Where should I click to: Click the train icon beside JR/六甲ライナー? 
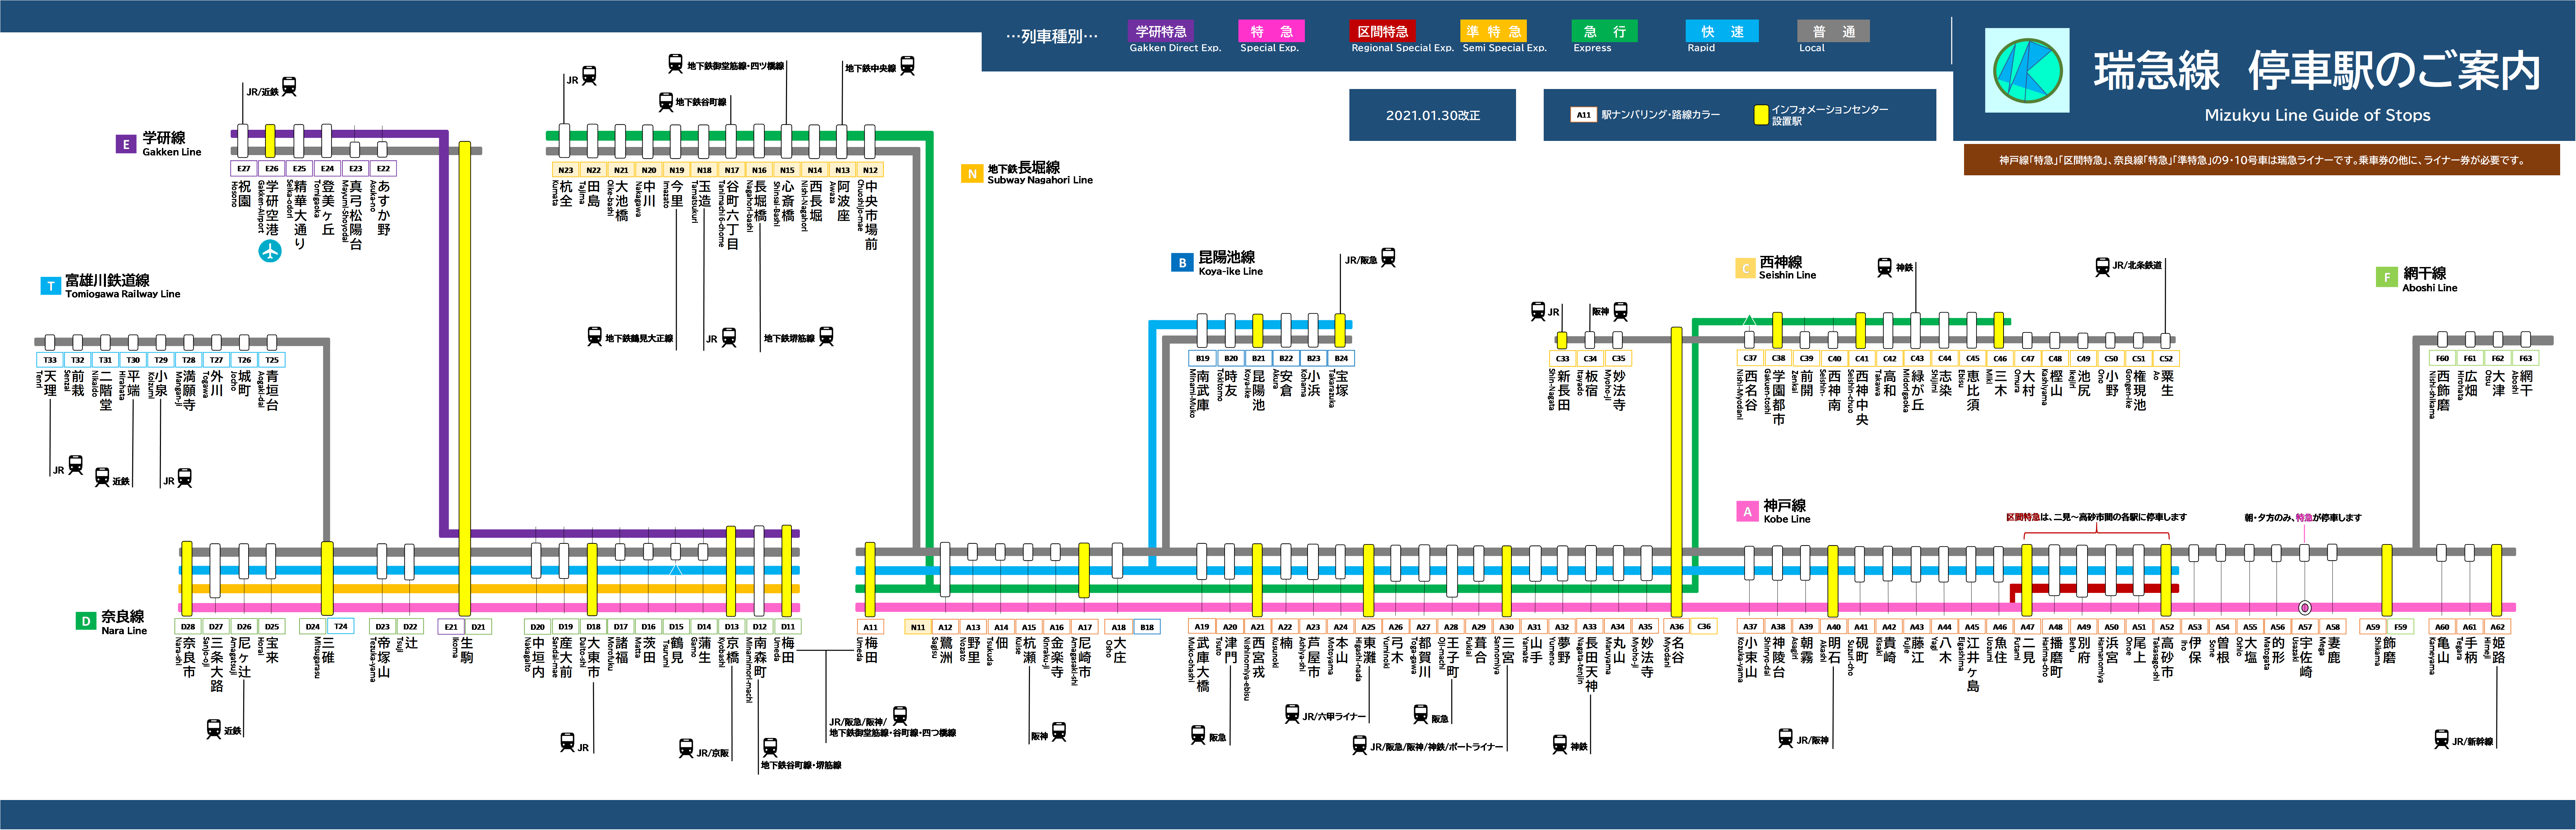pyautogui.click(x=1292, y=714)
